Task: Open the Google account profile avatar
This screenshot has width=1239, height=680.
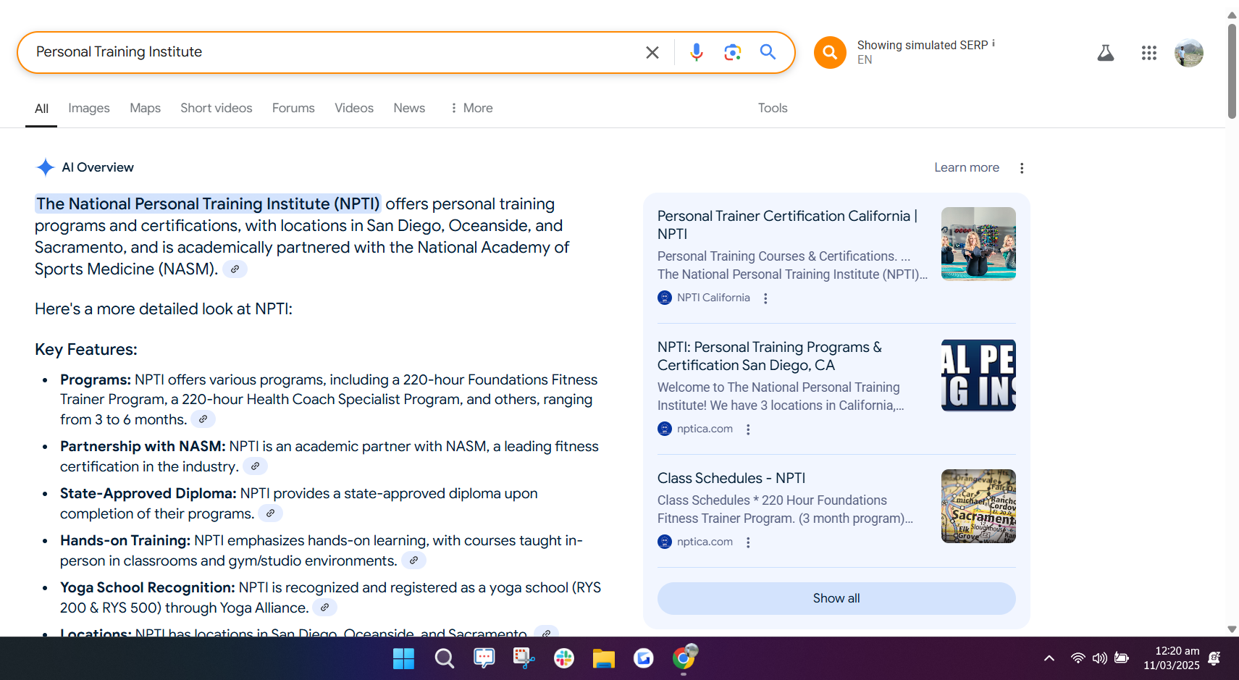Action: point(1188,53)
